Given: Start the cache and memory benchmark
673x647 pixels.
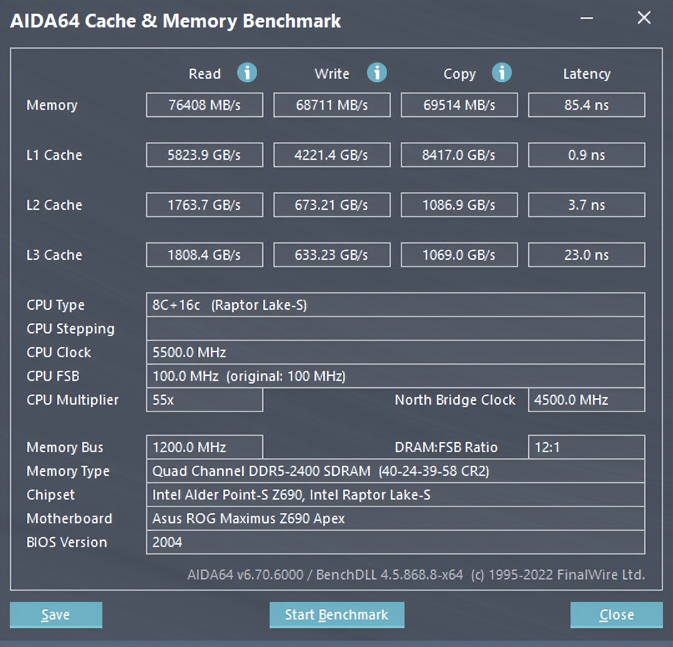Looking at the screenshot, I should tap(336, 615).
